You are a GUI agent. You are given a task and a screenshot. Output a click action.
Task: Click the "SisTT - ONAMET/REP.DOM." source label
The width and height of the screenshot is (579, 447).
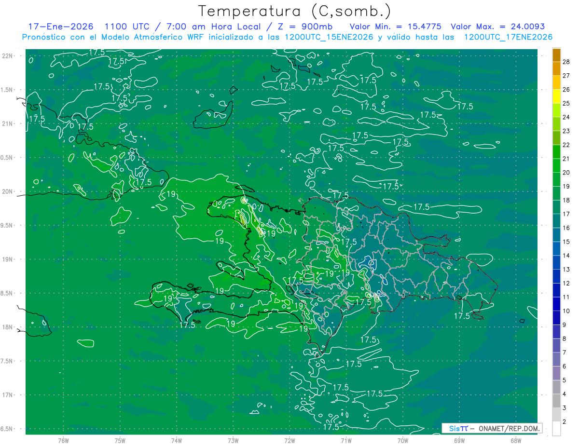click(492, 428)
